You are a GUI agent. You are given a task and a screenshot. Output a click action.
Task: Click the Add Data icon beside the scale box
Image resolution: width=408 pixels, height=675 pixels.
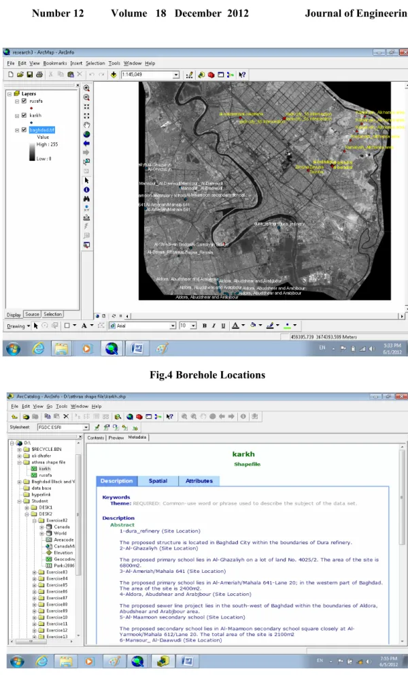(x=114, y=74)
